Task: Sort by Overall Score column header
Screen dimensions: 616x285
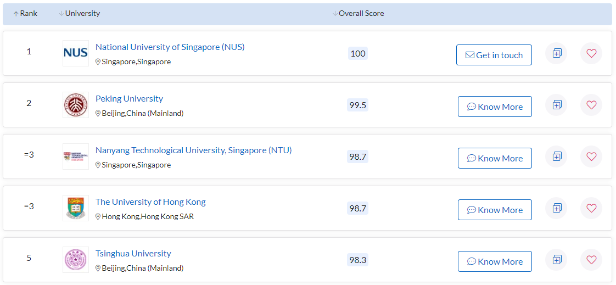Action: pos(359,13)
